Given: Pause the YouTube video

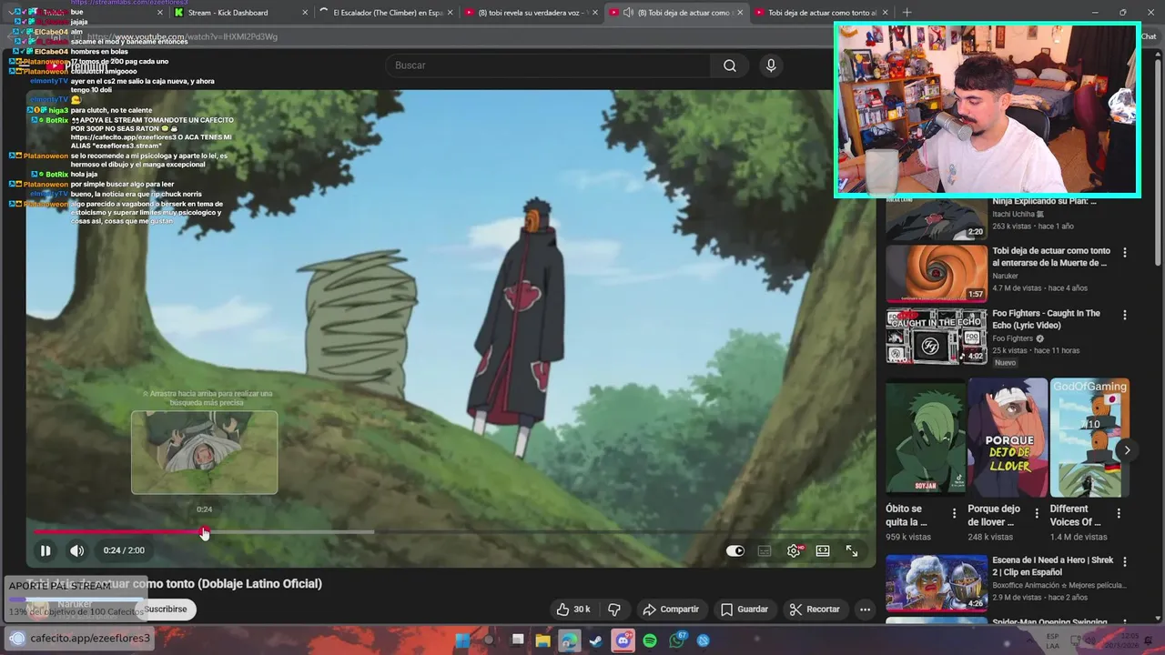Looking at the screenshot, I should (45, 550).
